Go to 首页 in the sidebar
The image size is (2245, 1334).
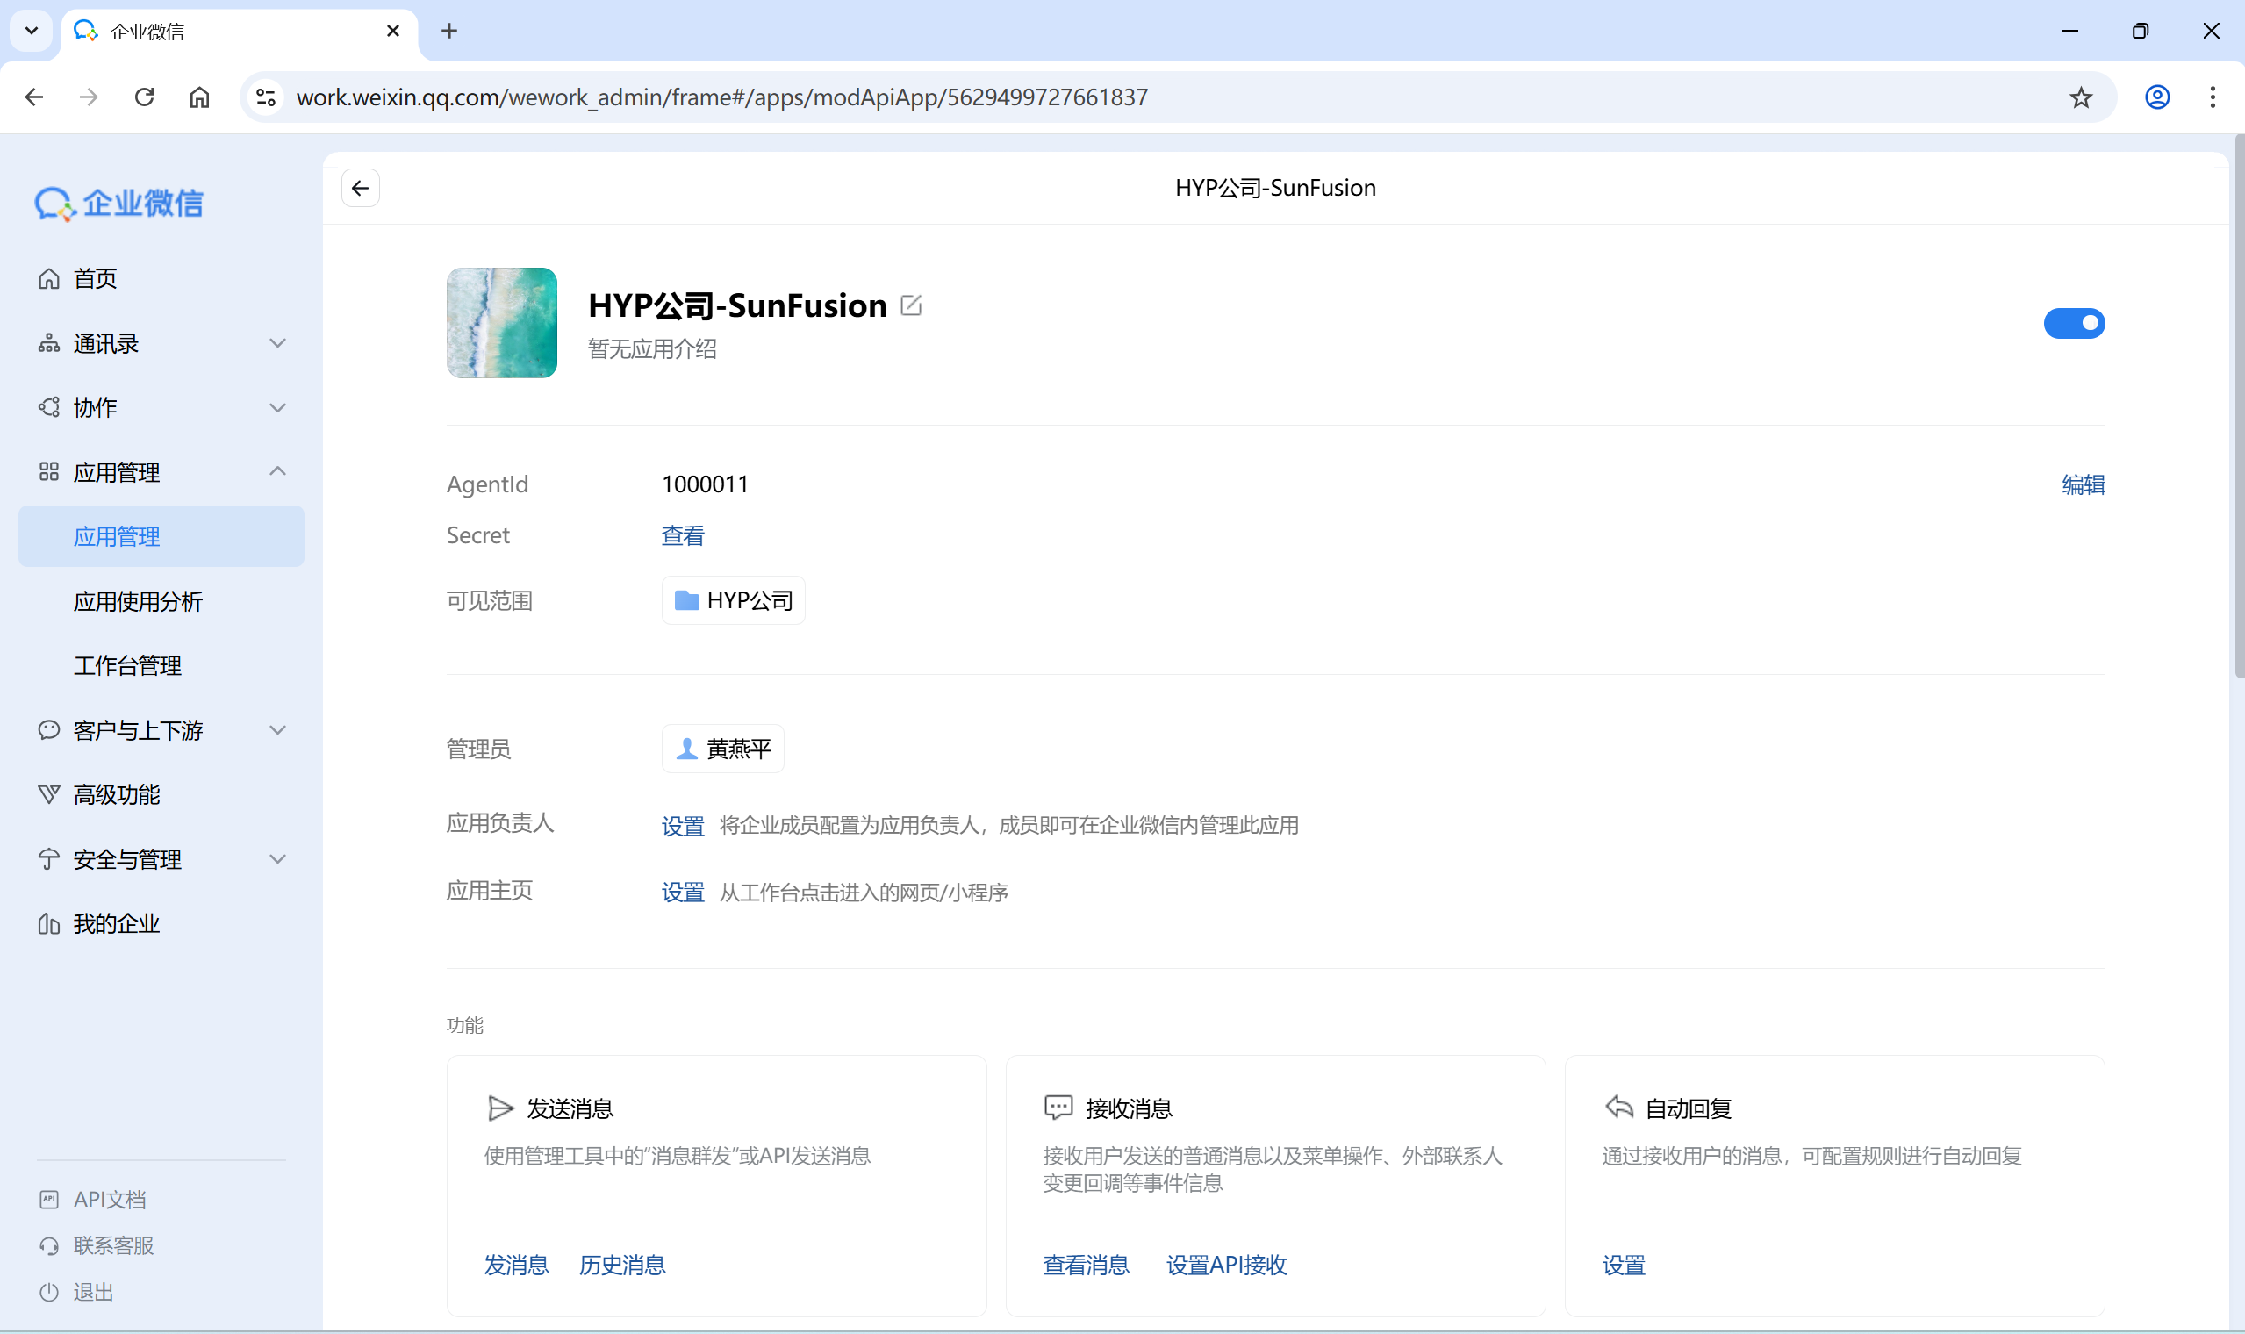pyautogui.click(x=96, y=279)
